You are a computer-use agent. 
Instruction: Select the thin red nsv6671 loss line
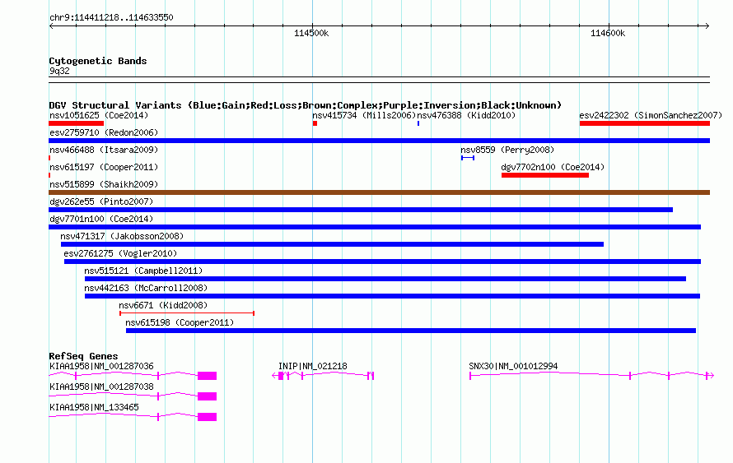tap(187, 313)
